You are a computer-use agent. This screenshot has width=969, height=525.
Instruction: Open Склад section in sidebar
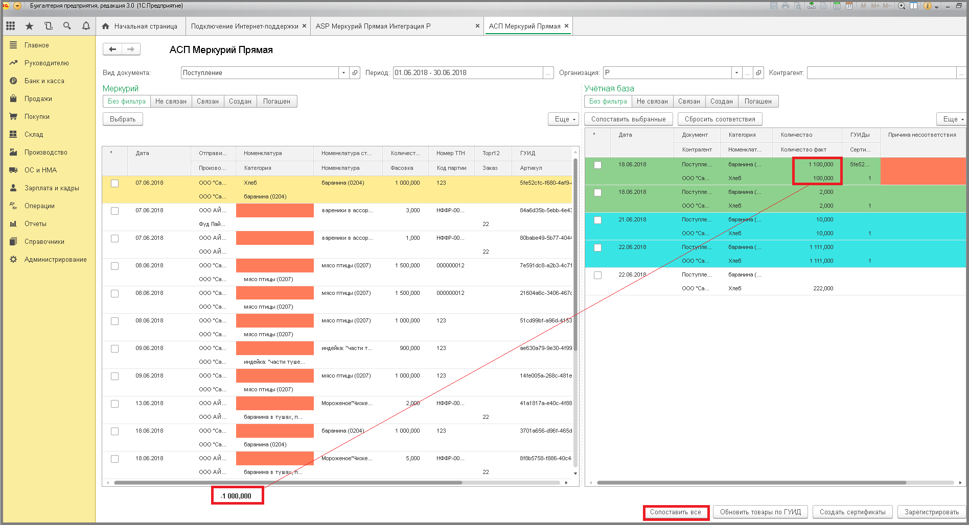click(x=34, y=135)
